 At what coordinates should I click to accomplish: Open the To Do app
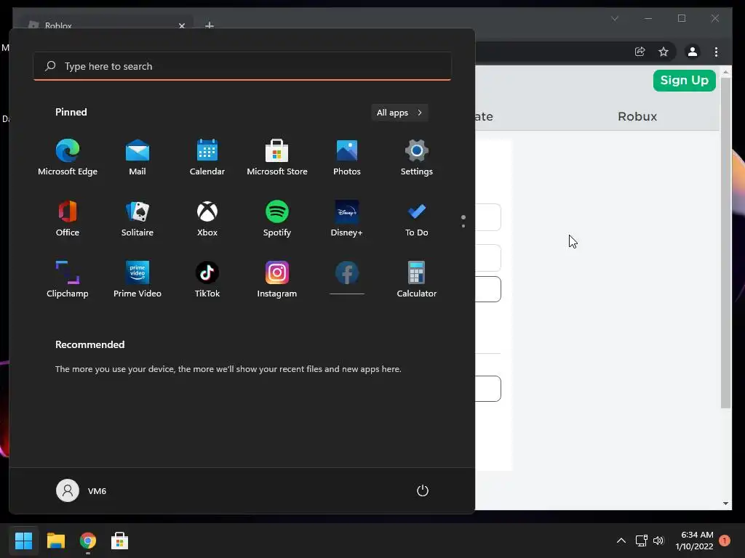pyautogui.click(x=417, y=219)
